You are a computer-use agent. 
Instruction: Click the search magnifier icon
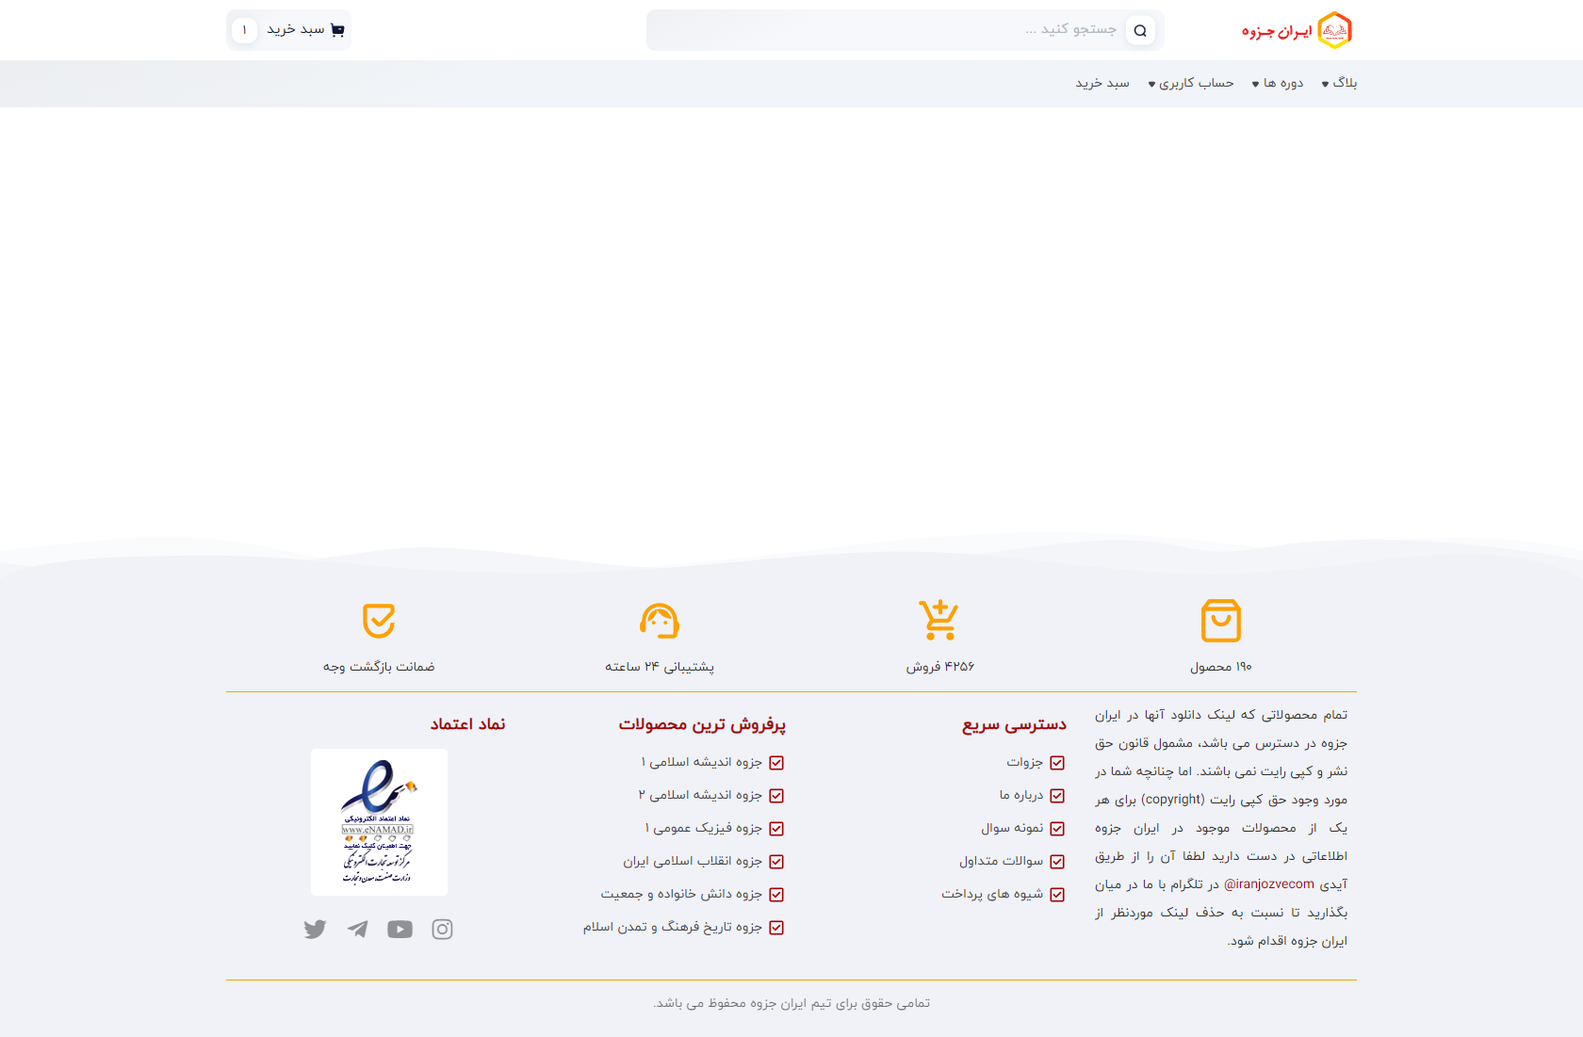coord(1140,30)
